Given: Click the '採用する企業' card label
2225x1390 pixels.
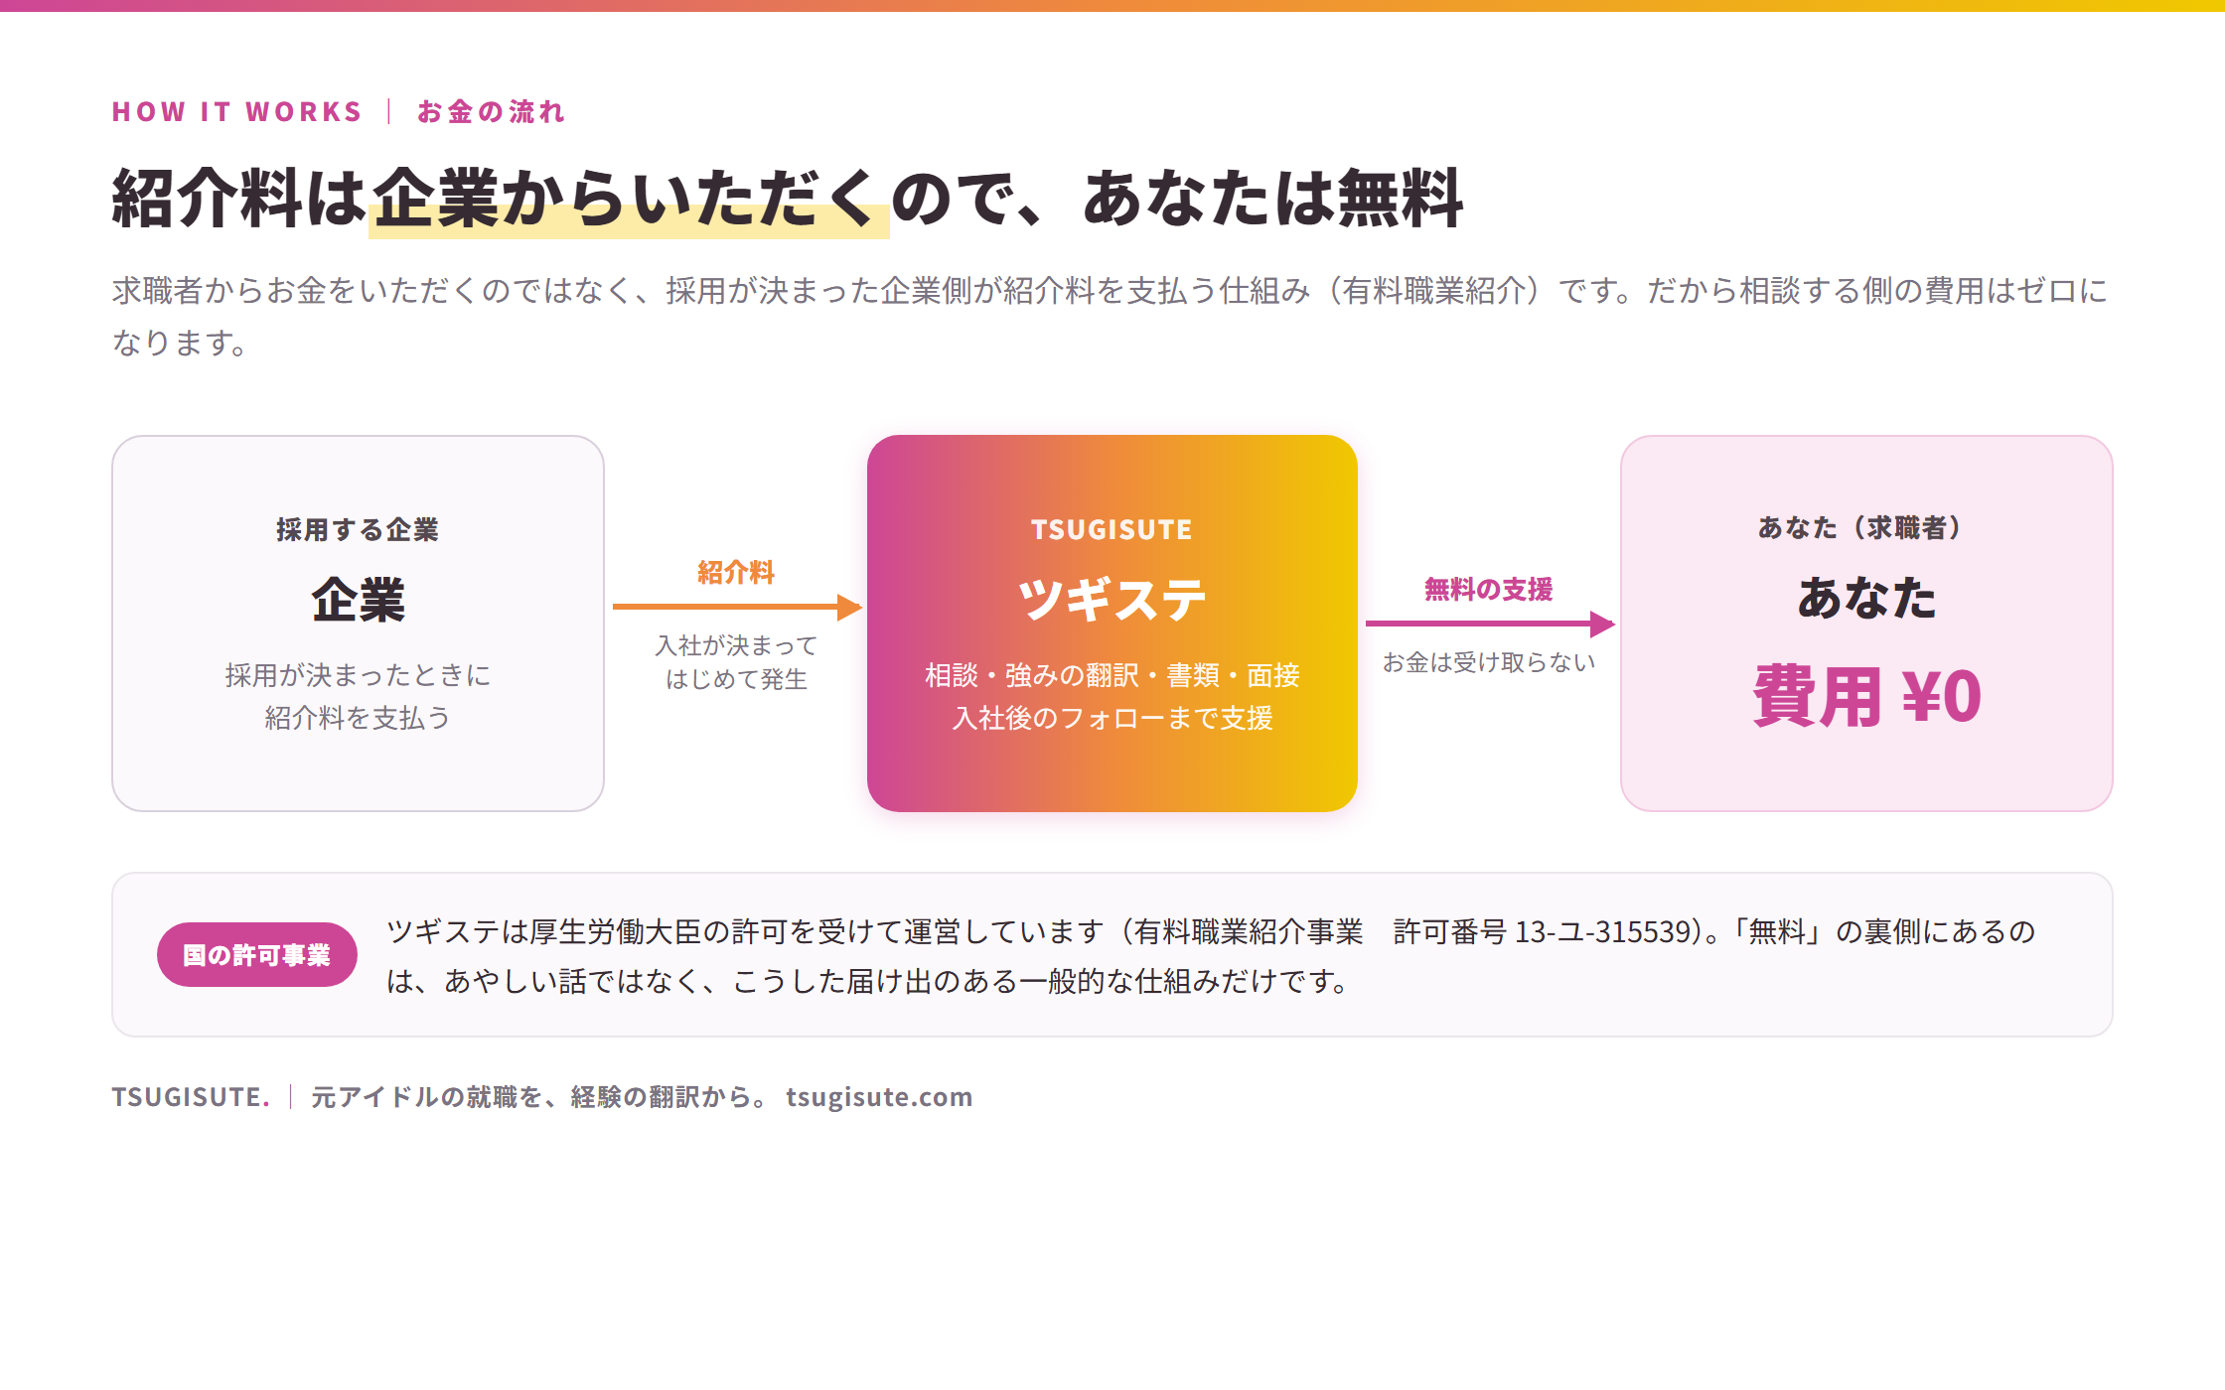Looking at the screenshot, I should (358, 529).
